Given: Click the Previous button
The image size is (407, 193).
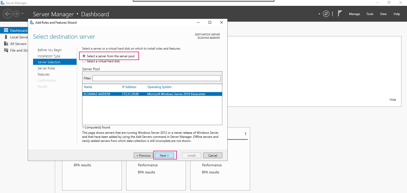Looking at the screenshot, I should click(143, 155).
